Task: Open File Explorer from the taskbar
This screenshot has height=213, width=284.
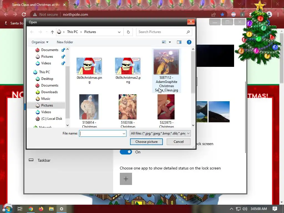Action: (x=51, y=209)
